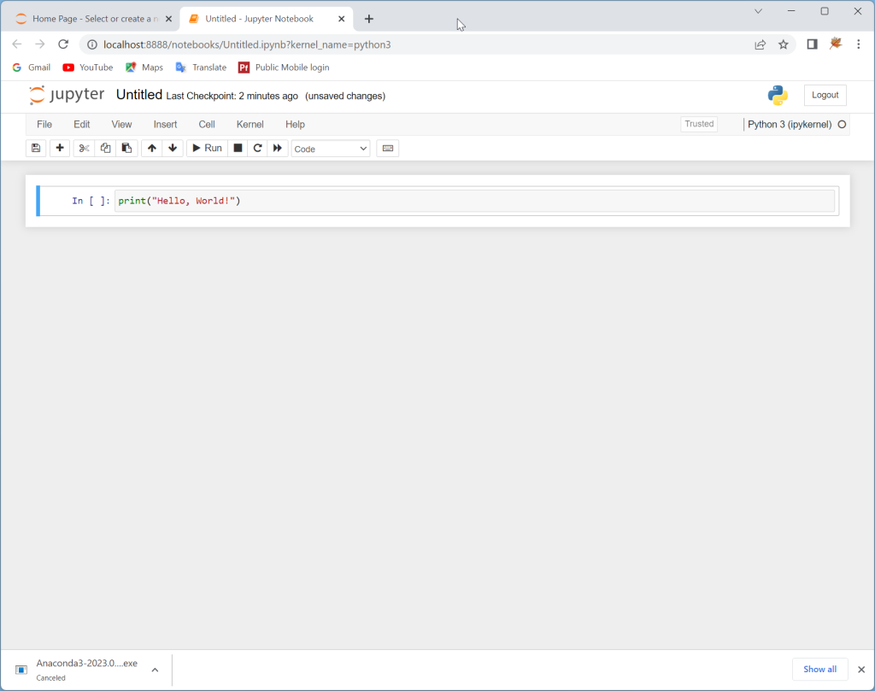Open the tab search chevron

[x=758, y=11]
